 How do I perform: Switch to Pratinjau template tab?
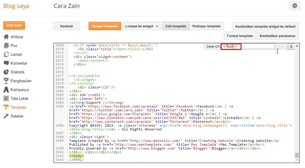pos(206,26)
